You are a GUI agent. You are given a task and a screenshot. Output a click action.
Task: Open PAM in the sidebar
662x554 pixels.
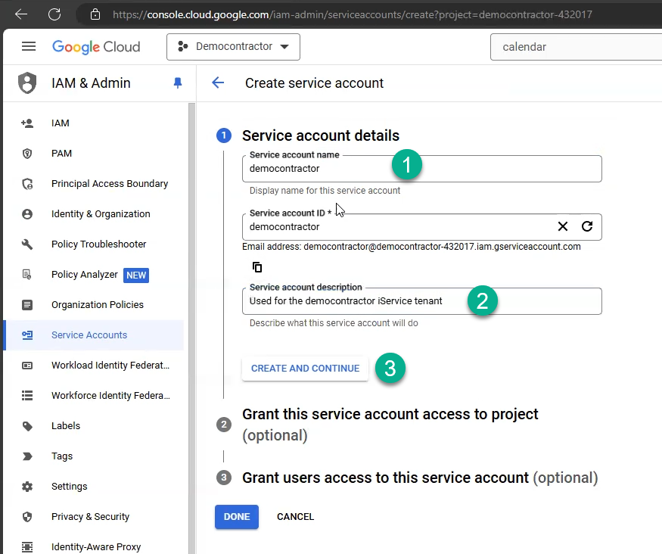pos(61,154)
